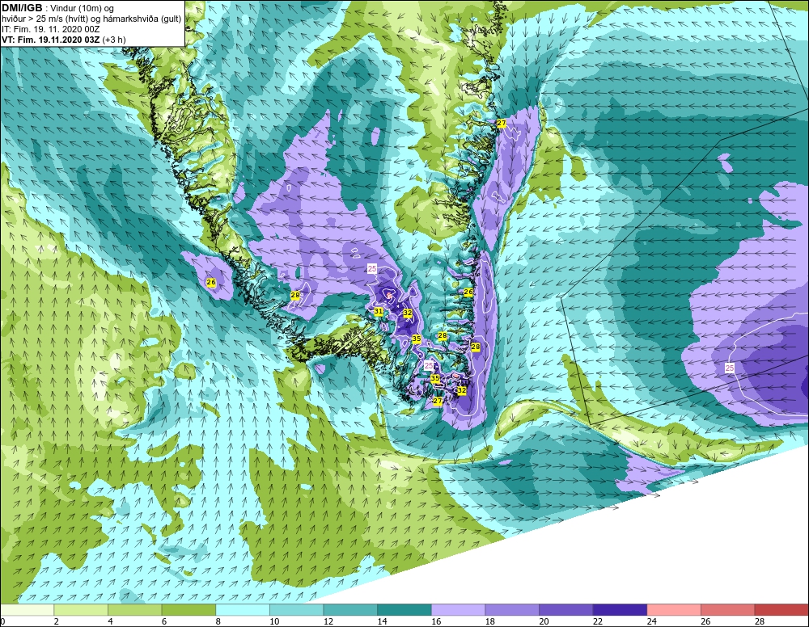Click the 20–22 m/s purple legend swatch
The height and width of the screenshot is (627, 809).
[x=566, y=610]
